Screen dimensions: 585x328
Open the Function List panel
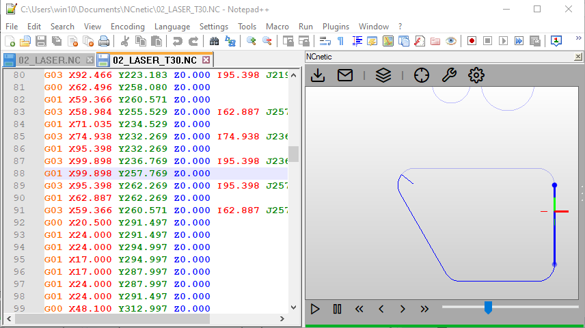420,41
